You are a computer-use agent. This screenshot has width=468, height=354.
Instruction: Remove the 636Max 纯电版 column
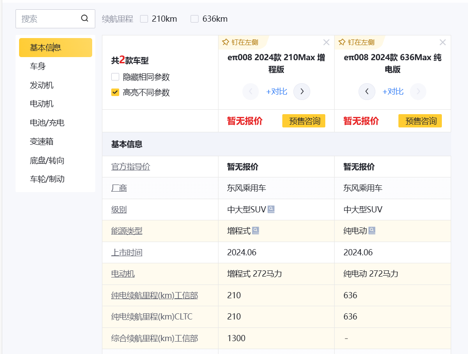point(442,42)
